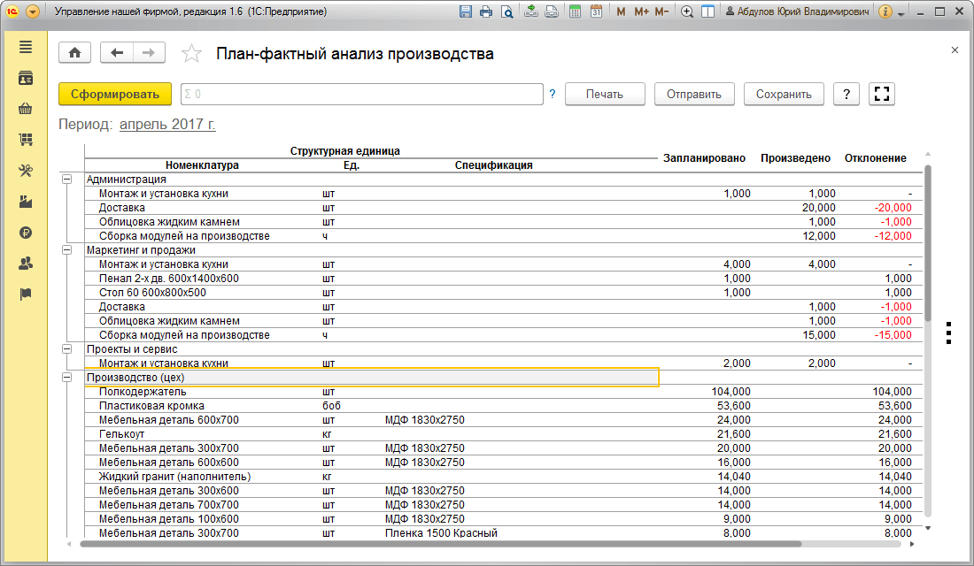
Task: Click the M- memory subtract button
Action: 662,11
